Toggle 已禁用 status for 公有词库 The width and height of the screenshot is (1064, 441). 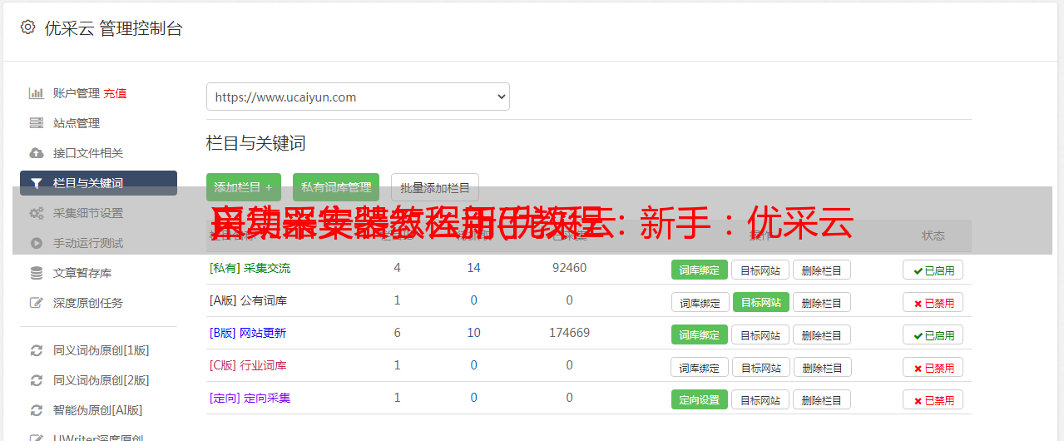click(933, 302)
